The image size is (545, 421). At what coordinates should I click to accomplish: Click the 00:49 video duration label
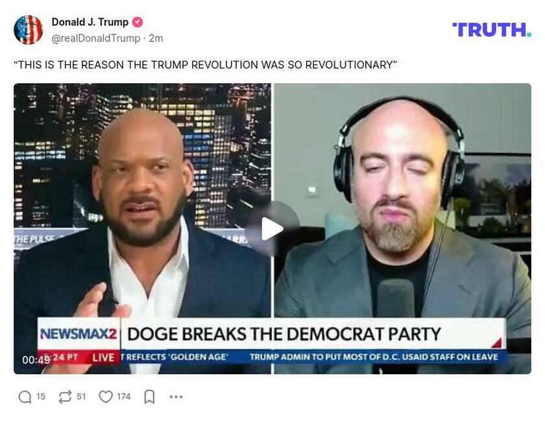[36, 360]
